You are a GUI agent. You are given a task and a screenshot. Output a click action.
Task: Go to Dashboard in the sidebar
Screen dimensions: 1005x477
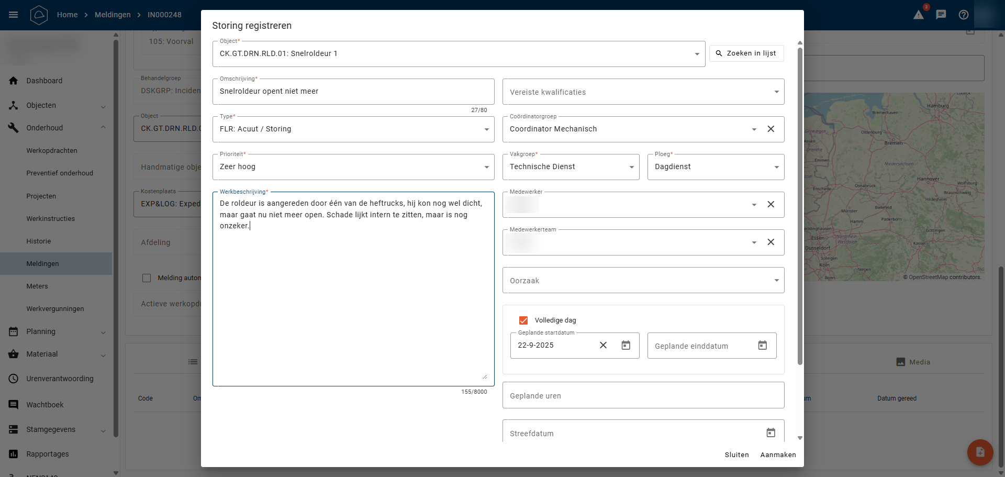click(x=44, y=81)
